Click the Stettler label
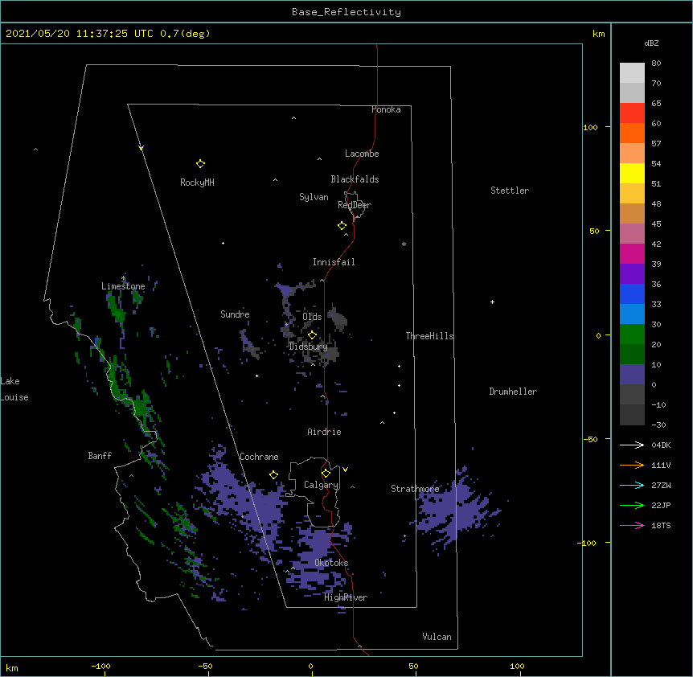 click(x=510, y=191)
